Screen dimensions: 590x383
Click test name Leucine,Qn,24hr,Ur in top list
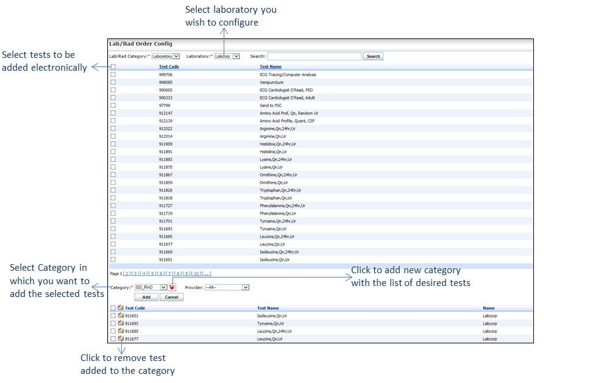tap(277, 237)
